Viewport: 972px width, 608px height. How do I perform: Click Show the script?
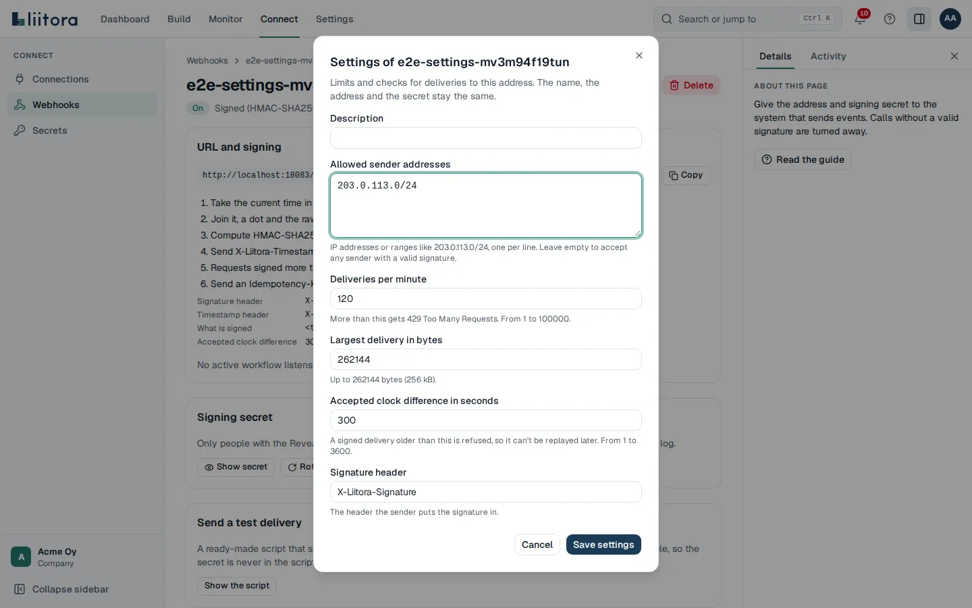pos(237,586)
